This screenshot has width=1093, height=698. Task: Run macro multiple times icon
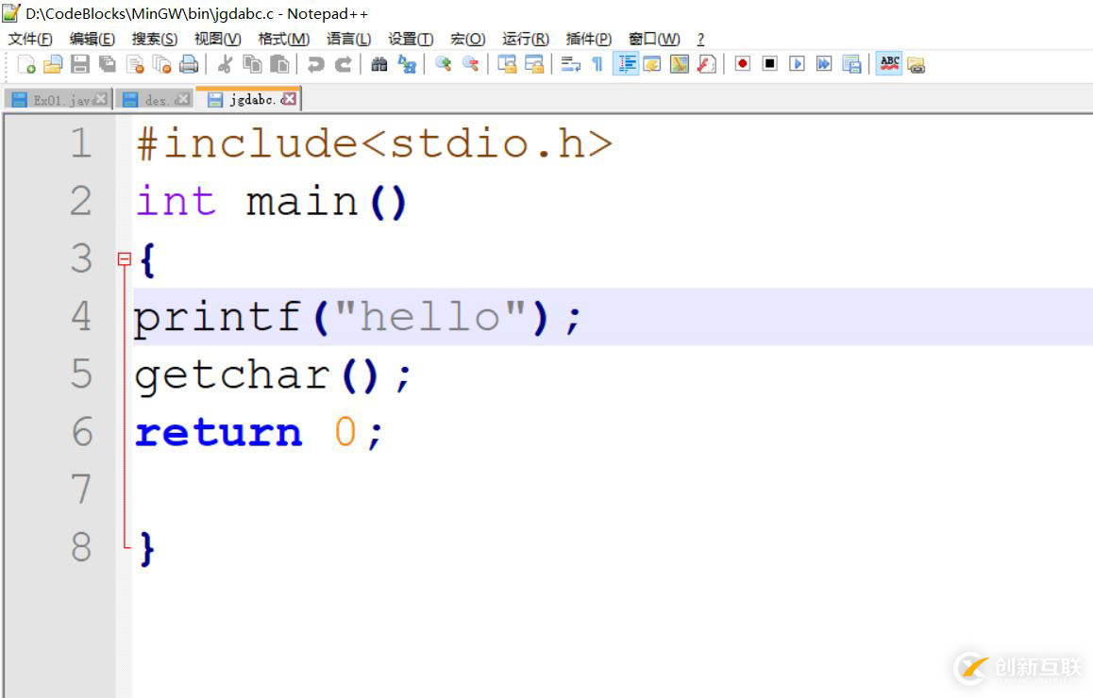click(824, 64)
